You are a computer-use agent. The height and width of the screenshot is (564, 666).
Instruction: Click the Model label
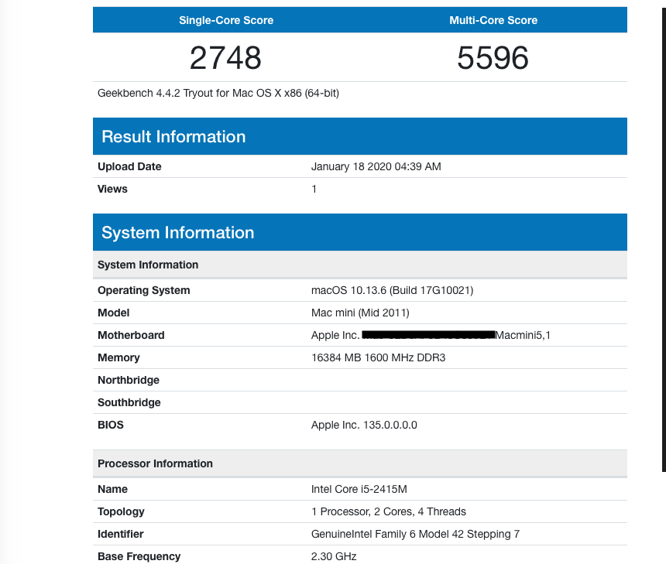(113, 313)
